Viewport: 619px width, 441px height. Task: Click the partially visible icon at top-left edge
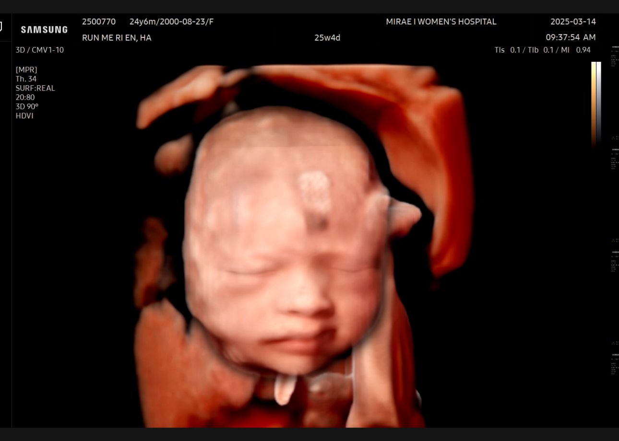[1, 26]
